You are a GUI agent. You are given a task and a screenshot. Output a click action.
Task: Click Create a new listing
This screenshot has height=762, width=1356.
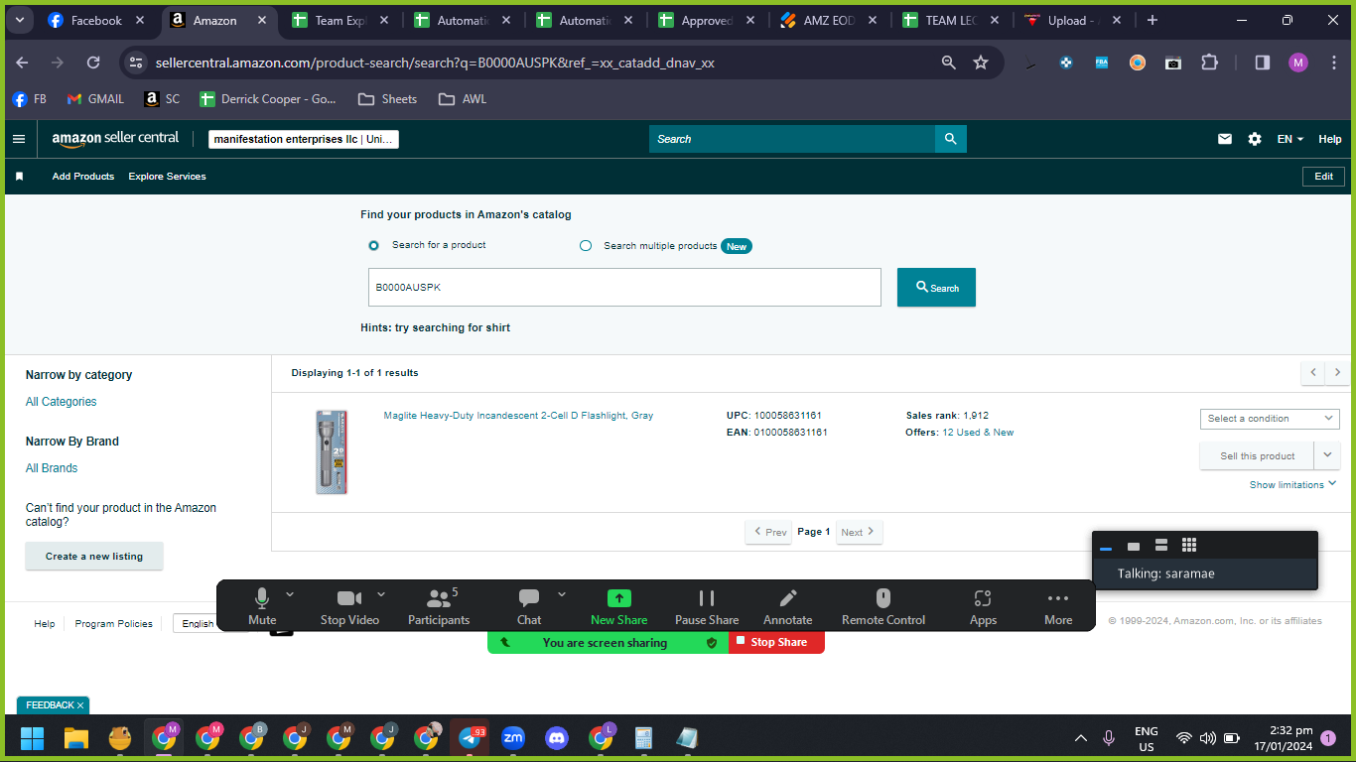coord(94,557)
